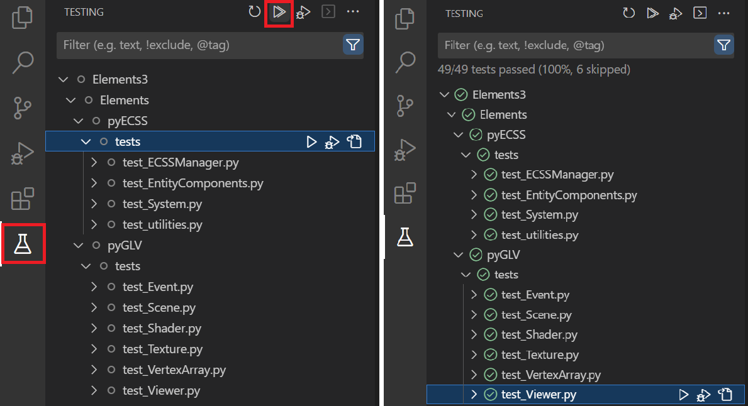Viewport: 748px width, 406px height.
Task: Run all tests in right Testing panel
Action: pyautogui.click(x=652, y=13)
